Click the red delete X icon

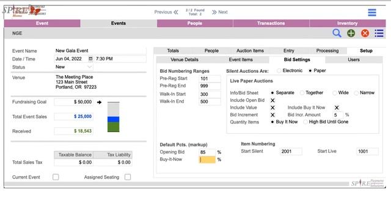pyautogui.click(x=365, y=33)
